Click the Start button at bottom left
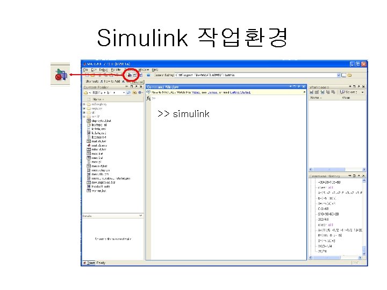This screenshot has height=290, width=387. (x=89, y=263)
